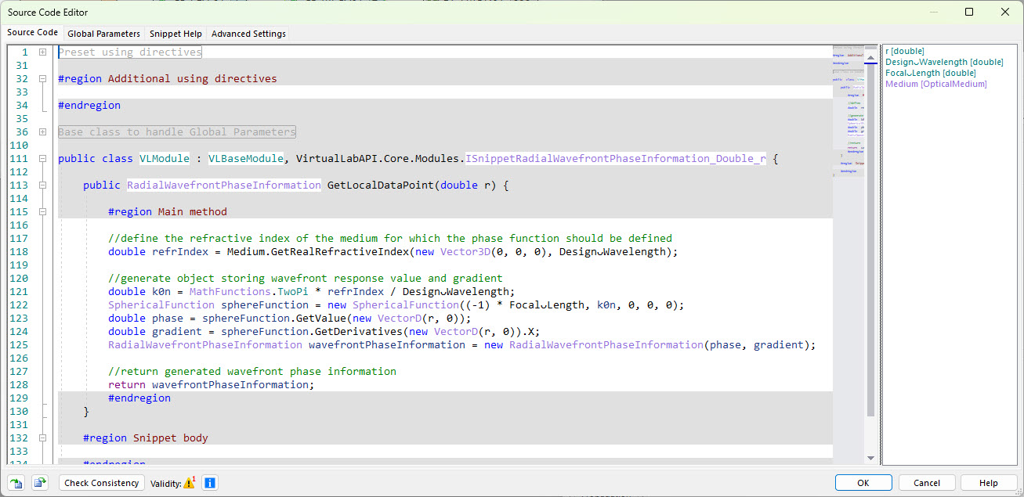Viewport: 1024px width, 497px height.
Task: Select 'Design Wavelength [double]' parameter
Action: click(x=944, y=62)
